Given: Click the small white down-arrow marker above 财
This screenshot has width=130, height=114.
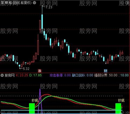Looking at the screenshot, I should pos(106,63).
